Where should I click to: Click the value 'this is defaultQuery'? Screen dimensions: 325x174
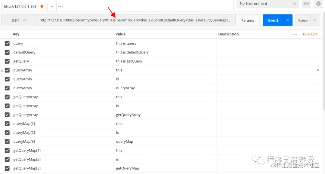(x=132, y=52)
